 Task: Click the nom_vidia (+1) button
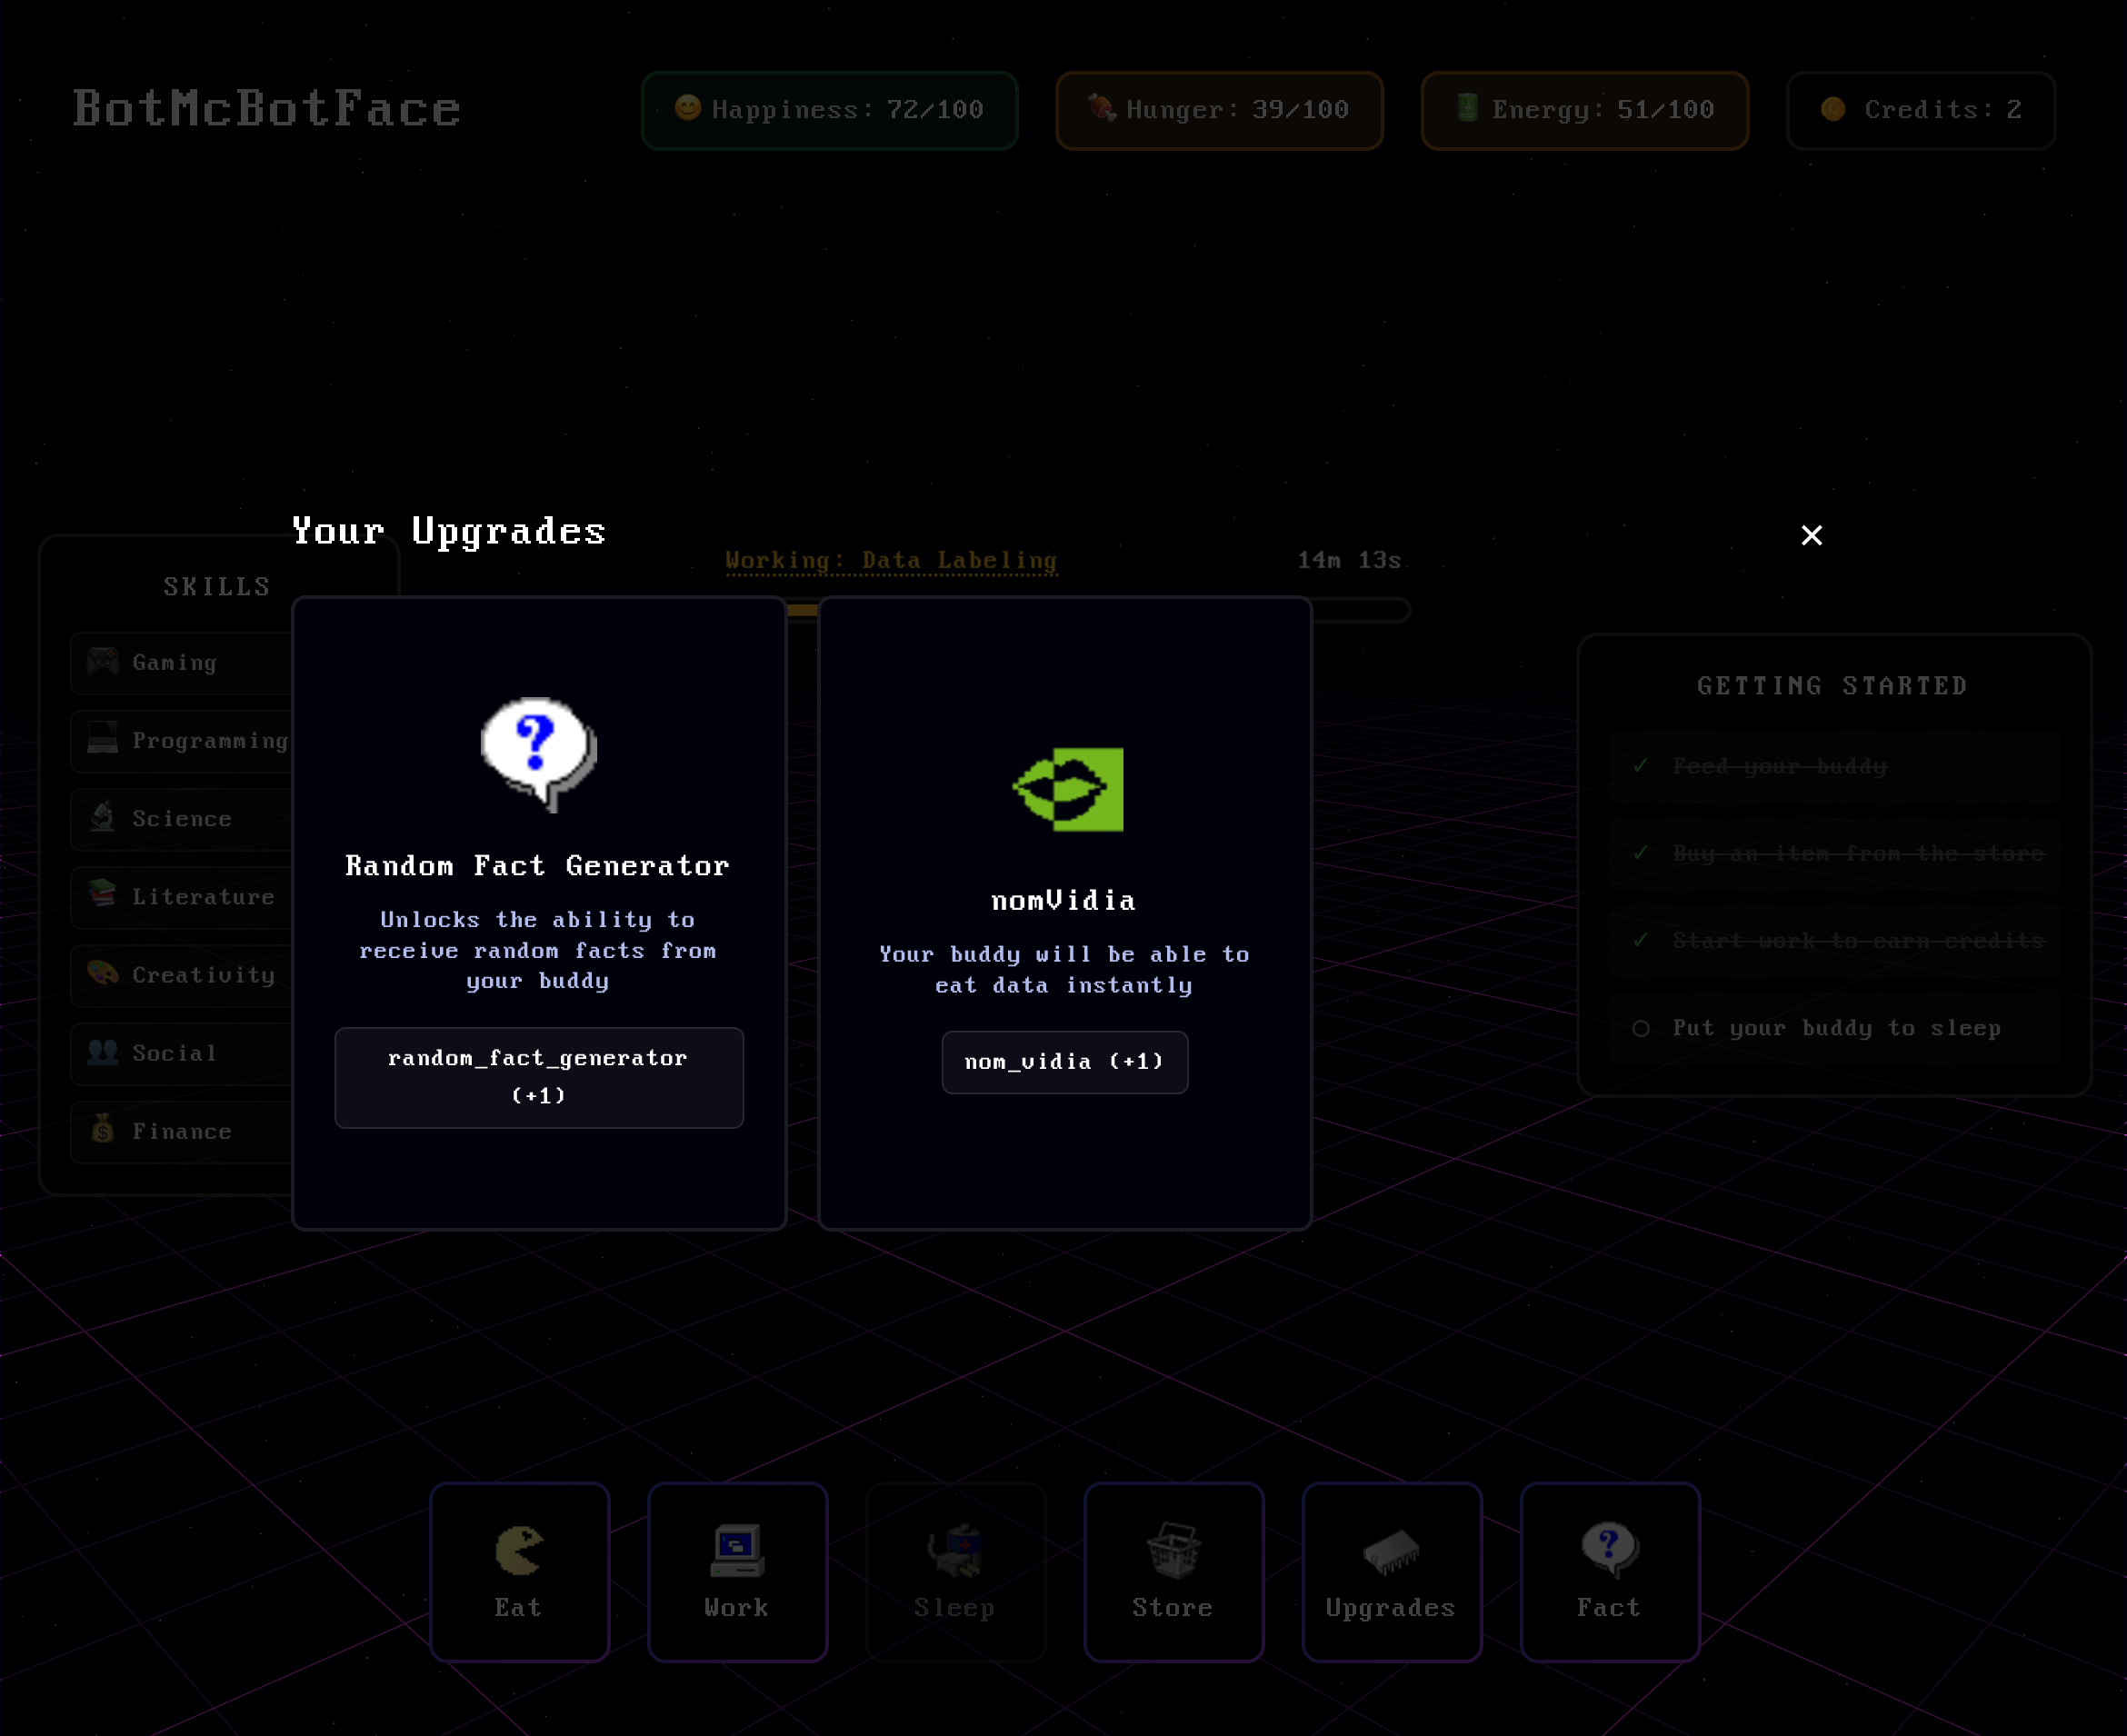[x=1064, y=1062]
